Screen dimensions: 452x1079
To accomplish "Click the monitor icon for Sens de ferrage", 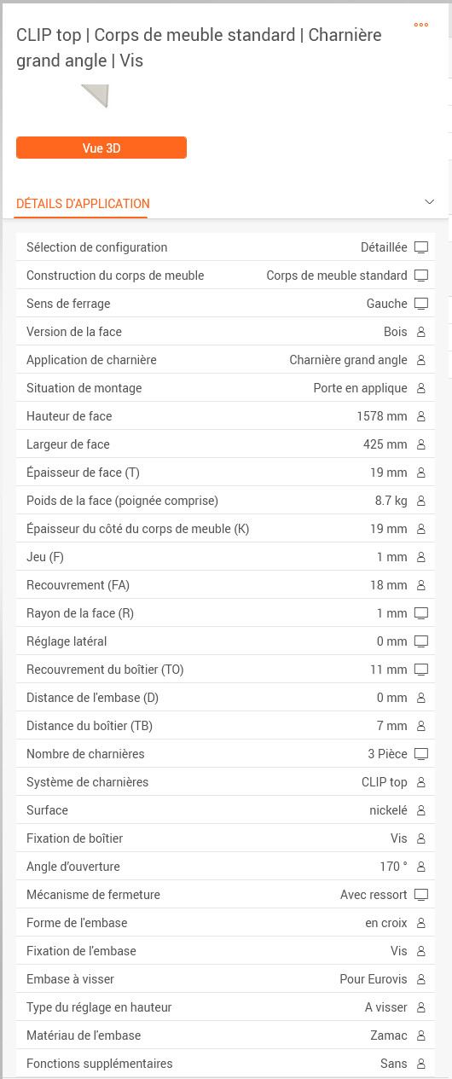I will click(x=420, y=304).
